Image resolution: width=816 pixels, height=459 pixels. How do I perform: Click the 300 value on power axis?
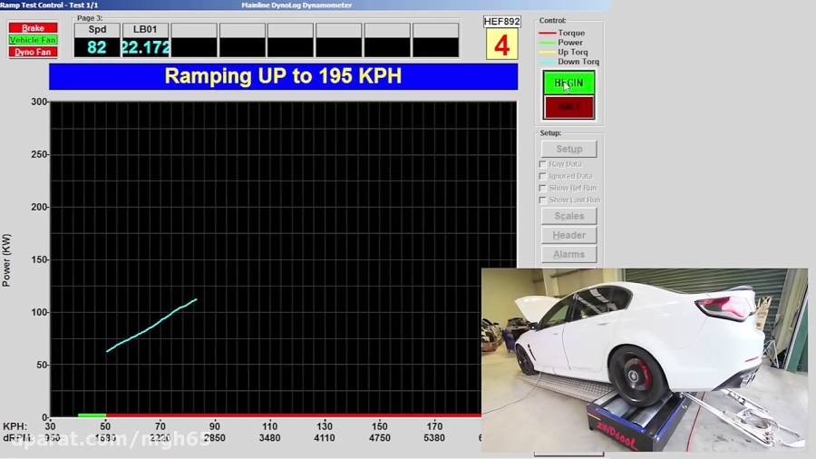[x=39, y=102]
